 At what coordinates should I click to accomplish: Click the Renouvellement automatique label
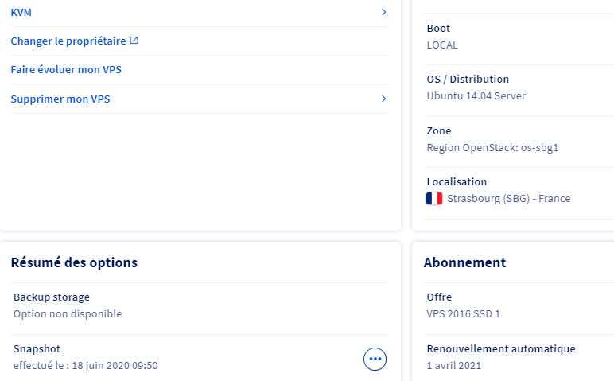tap(500, 348)
